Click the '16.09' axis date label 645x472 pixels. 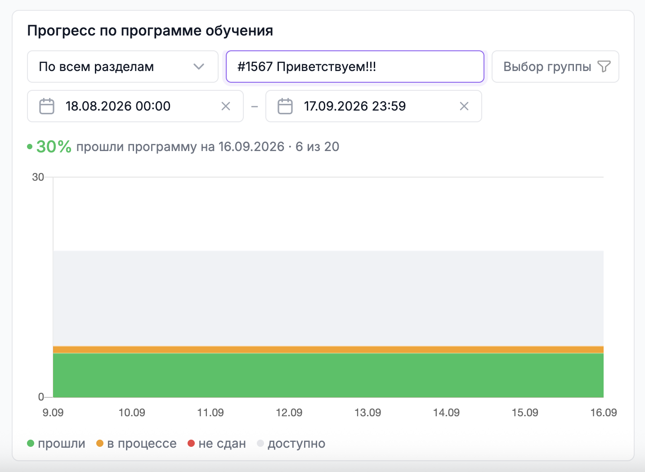604,413
